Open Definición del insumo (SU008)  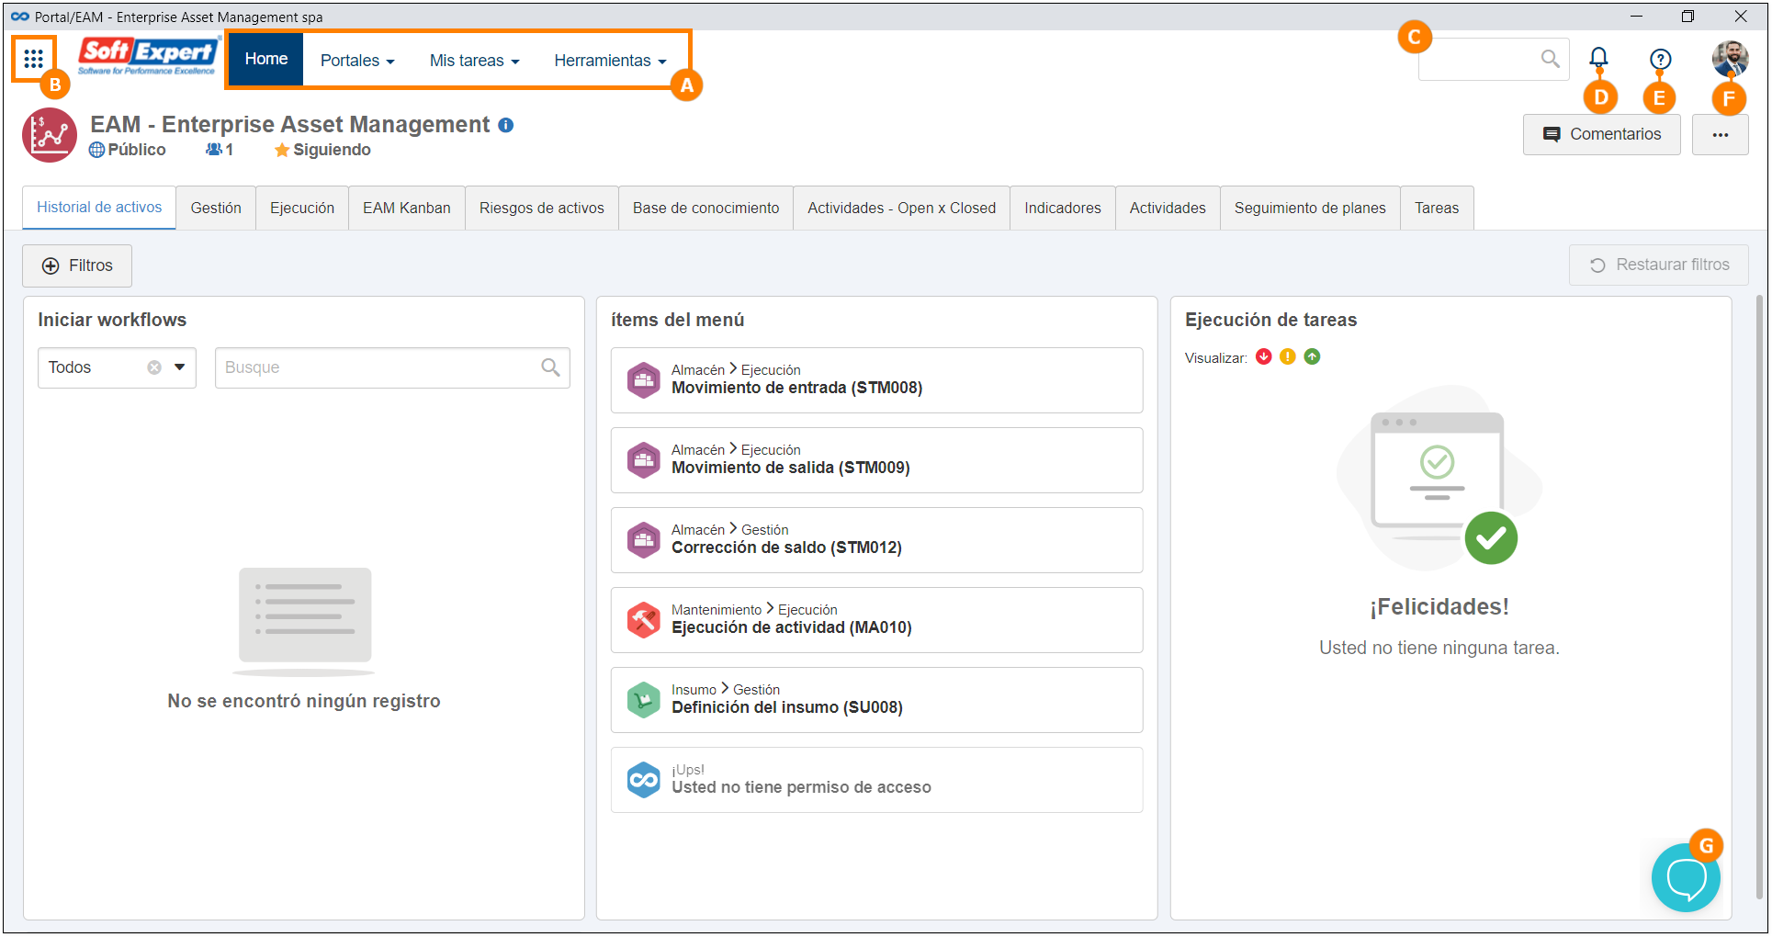pyautogui.click(x=877, y=700)
